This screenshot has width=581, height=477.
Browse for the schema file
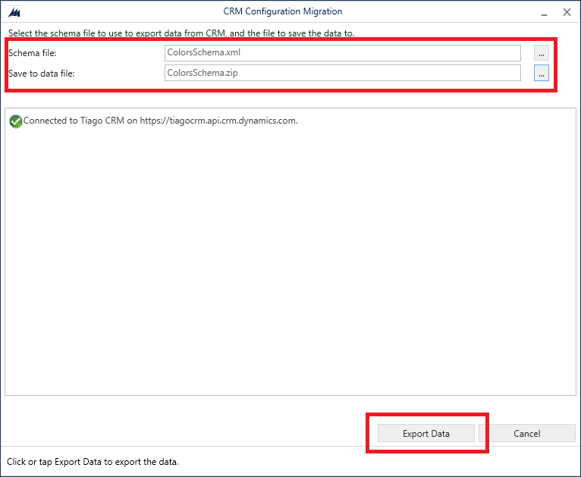tap(541, 53)
